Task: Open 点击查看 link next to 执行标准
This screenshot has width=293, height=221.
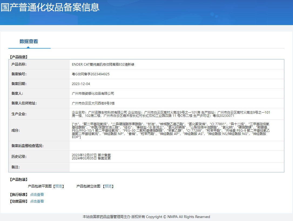Action: (37, 195)
